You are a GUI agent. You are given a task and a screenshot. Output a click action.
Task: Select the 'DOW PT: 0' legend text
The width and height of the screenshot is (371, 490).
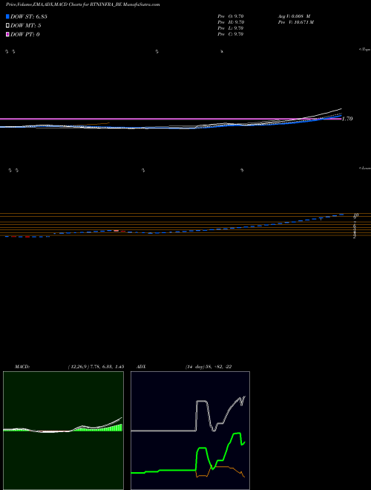coord(25,34)
